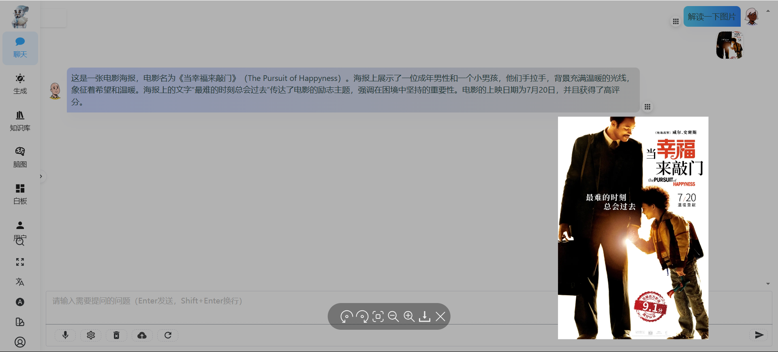The image size is (778, 352).
Task: Download the previewed image
Action: (x=425, y=316)
